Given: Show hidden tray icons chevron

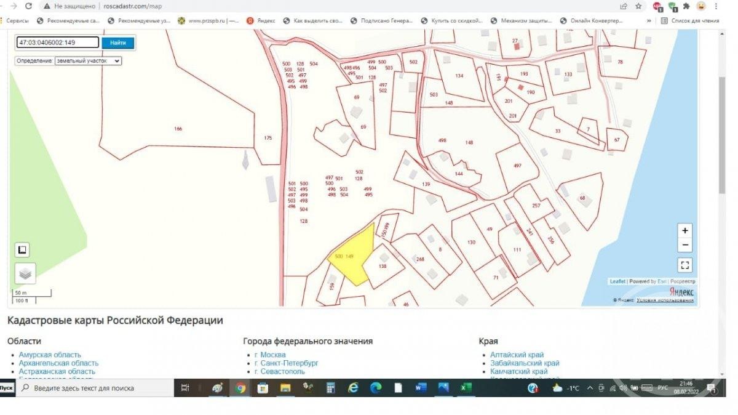Looking at the screenshot, I should [590, 388].
